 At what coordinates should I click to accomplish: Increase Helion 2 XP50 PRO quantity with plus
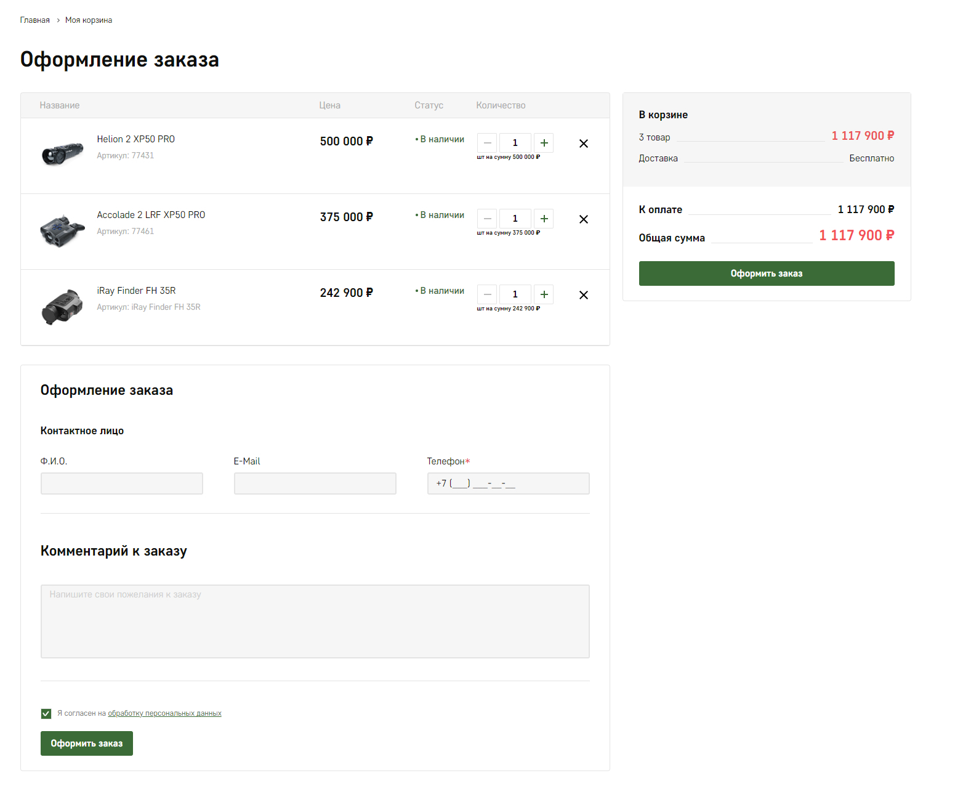point(544,143)
